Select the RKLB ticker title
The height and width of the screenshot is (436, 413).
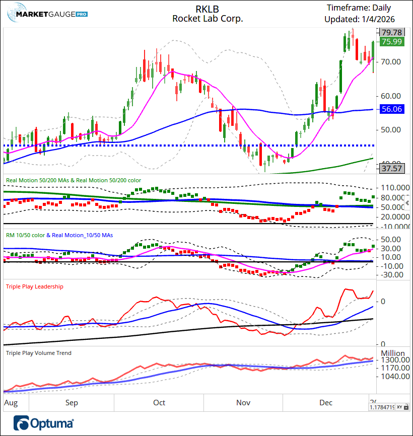tap(207, 9)
